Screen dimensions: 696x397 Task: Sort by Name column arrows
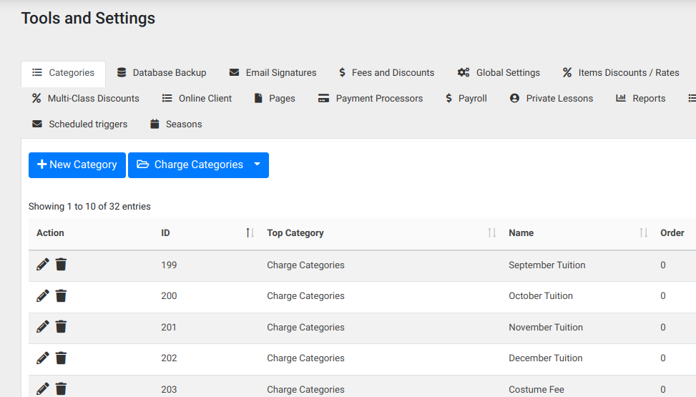point(644,232)
